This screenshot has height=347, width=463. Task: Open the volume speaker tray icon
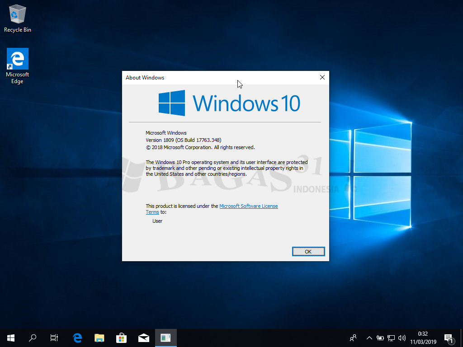point(402,338)
